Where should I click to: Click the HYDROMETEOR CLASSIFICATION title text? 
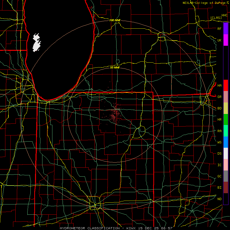point(90,228)
